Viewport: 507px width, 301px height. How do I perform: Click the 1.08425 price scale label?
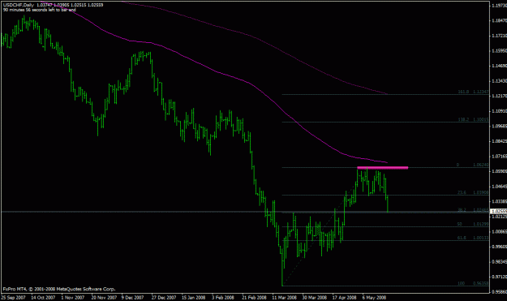tap(499, 141)
